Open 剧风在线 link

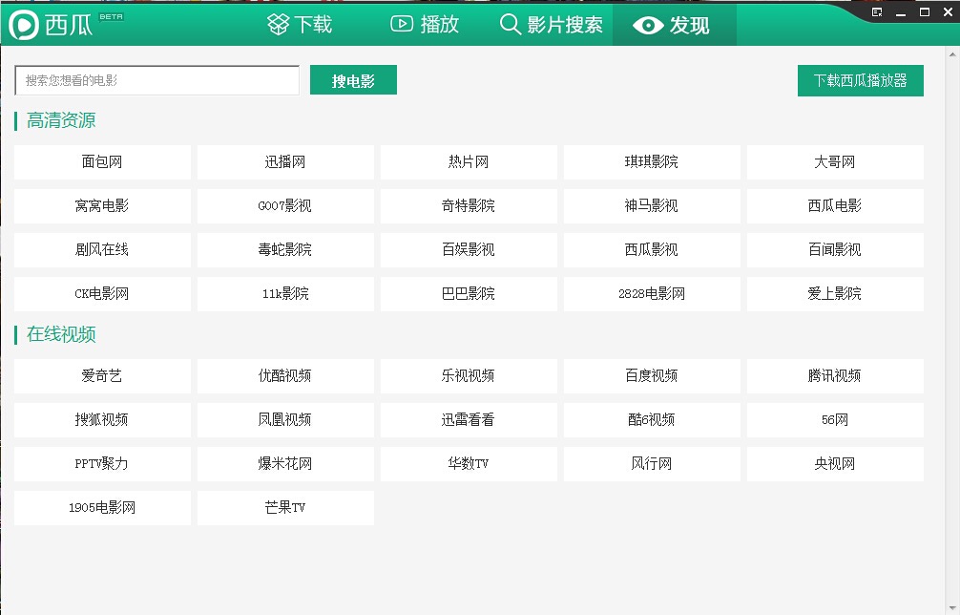coord(102,250)
